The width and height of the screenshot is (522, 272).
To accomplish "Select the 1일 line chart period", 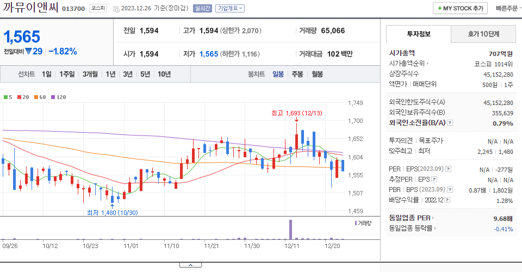I will 47,74.
